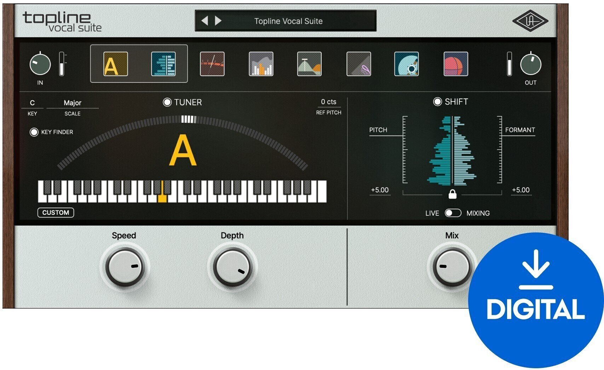Viewport: 604px width, 370px height.
Task: Open the SCALE selector showing Major
Action: 73,102
